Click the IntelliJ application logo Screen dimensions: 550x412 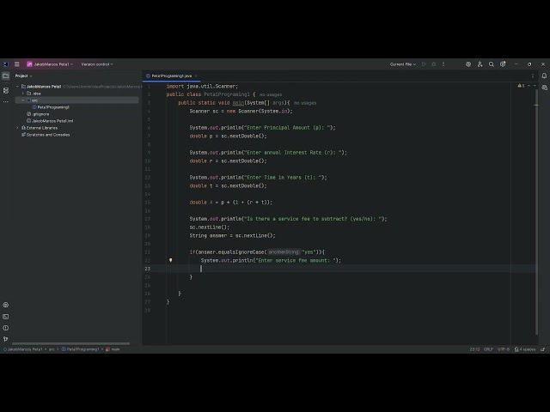6,64
